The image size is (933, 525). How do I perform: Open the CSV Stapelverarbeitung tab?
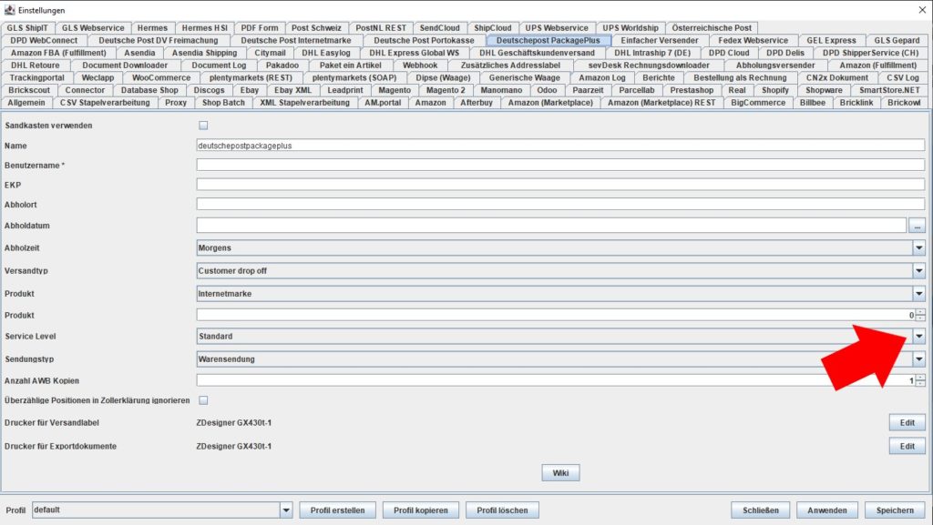(105, 103)
